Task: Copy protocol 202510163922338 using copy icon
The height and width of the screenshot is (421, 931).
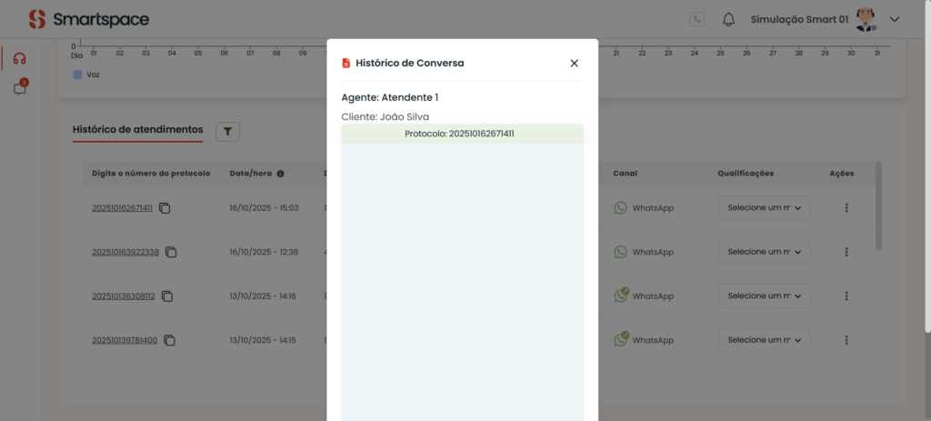Action: coord(171,252)
